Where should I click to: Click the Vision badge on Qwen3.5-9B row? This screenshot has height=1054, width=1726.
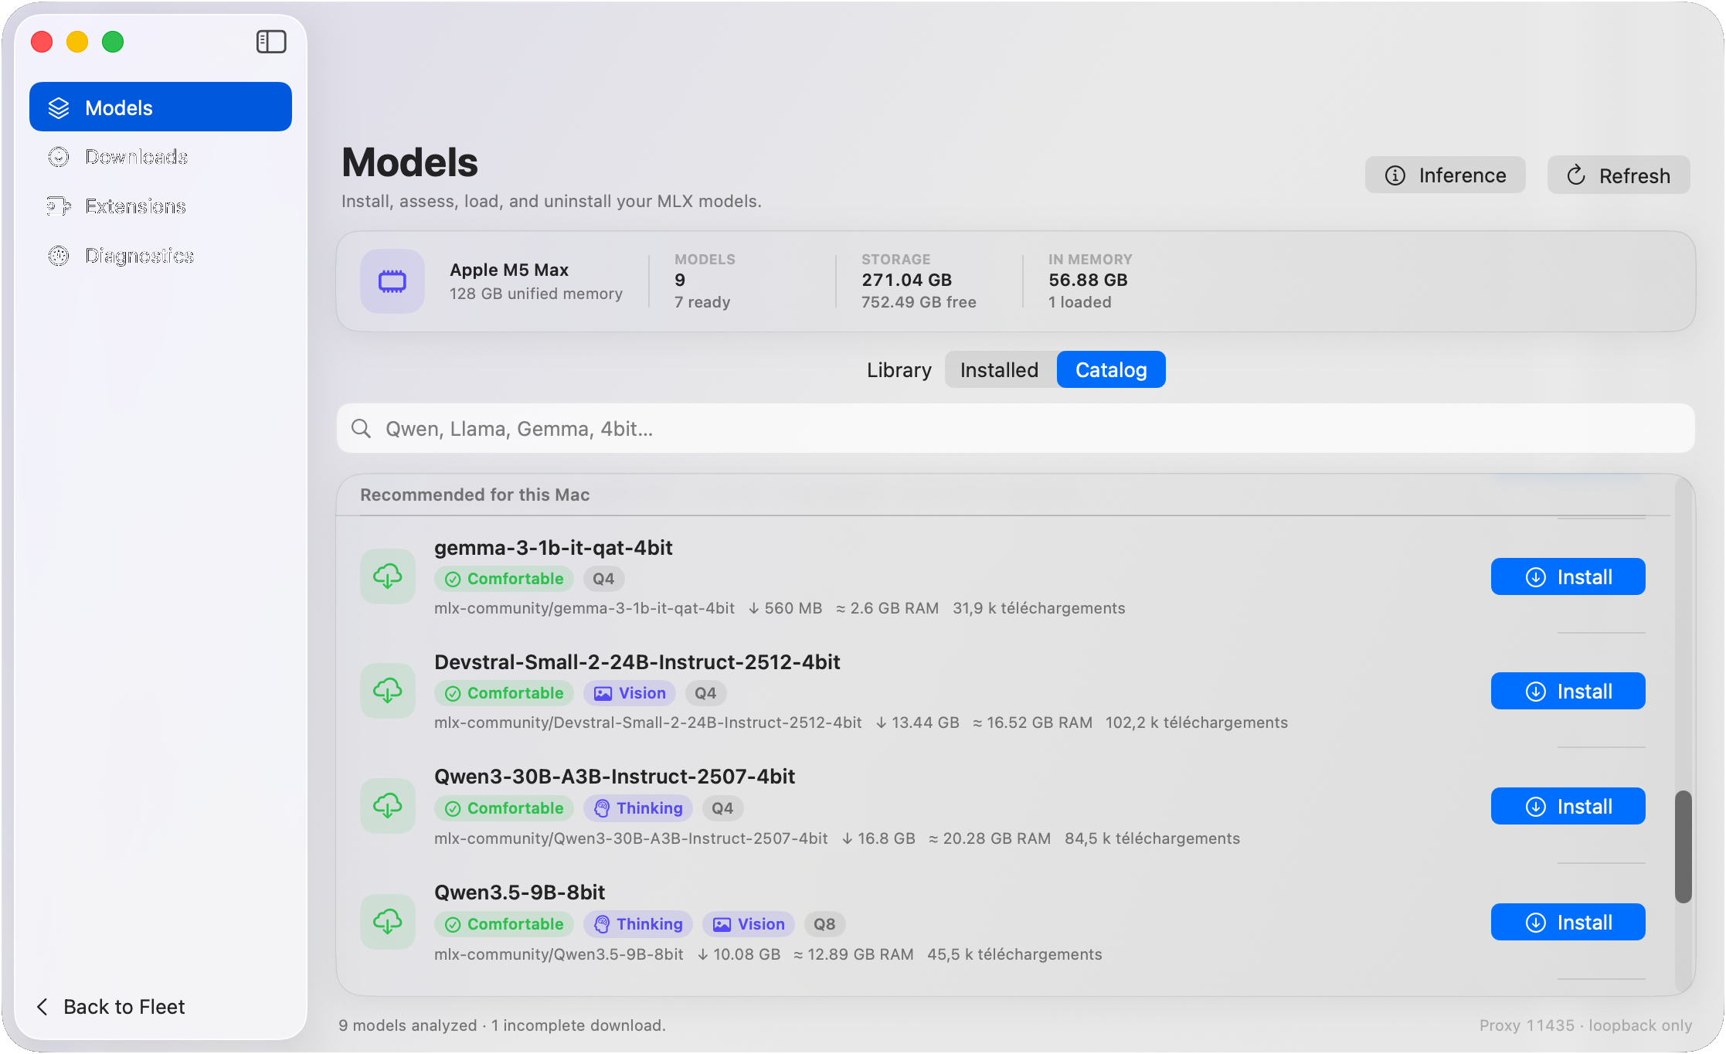[x=749, y=924]
